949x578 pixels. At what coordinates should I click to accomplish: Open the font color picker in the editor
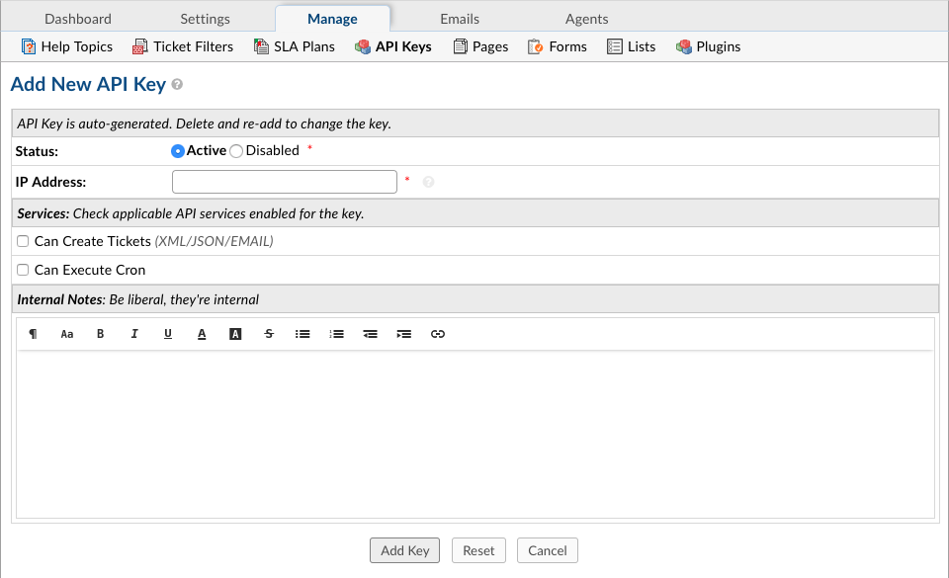[x=202, y=334]
